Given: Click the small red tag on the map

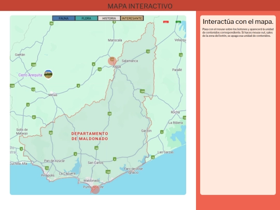Looking at the screenshot, I should [166, 22].
